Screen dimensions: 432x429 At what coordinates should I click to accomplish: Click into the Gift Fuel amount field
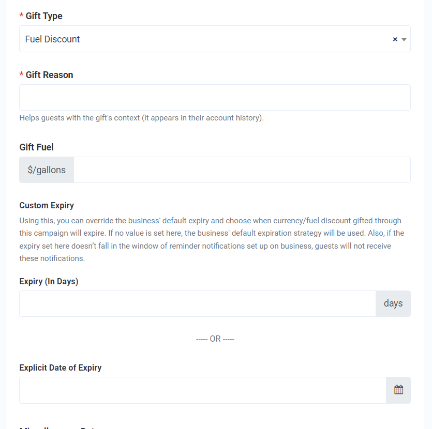[242, 170]
